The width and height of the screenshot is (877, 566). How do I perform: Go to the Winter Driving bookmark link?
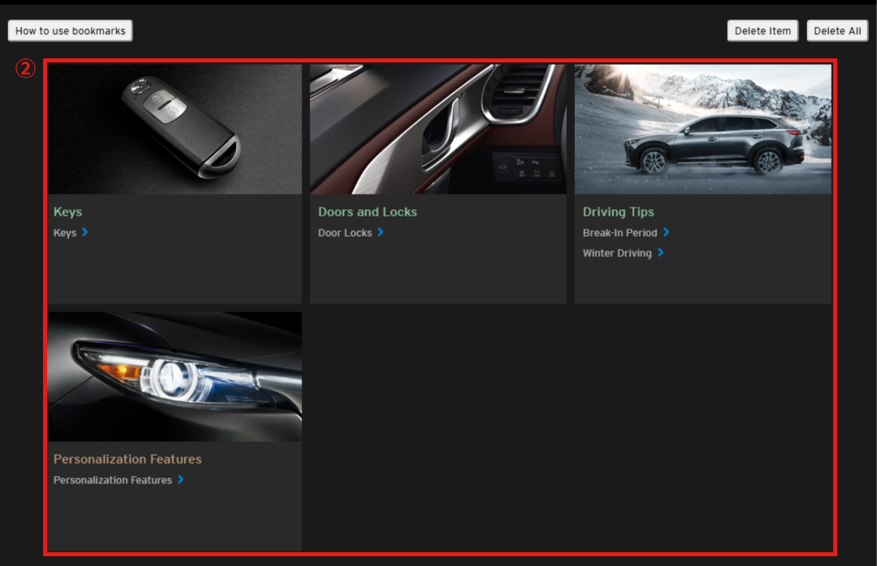point(617,253)
